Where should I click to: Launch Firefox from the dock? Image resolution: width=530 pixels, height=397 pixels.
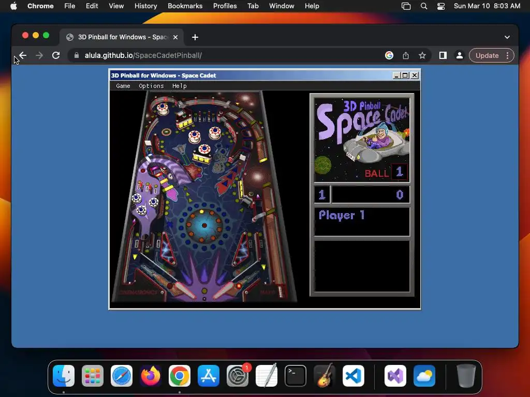tap(151, 376)
